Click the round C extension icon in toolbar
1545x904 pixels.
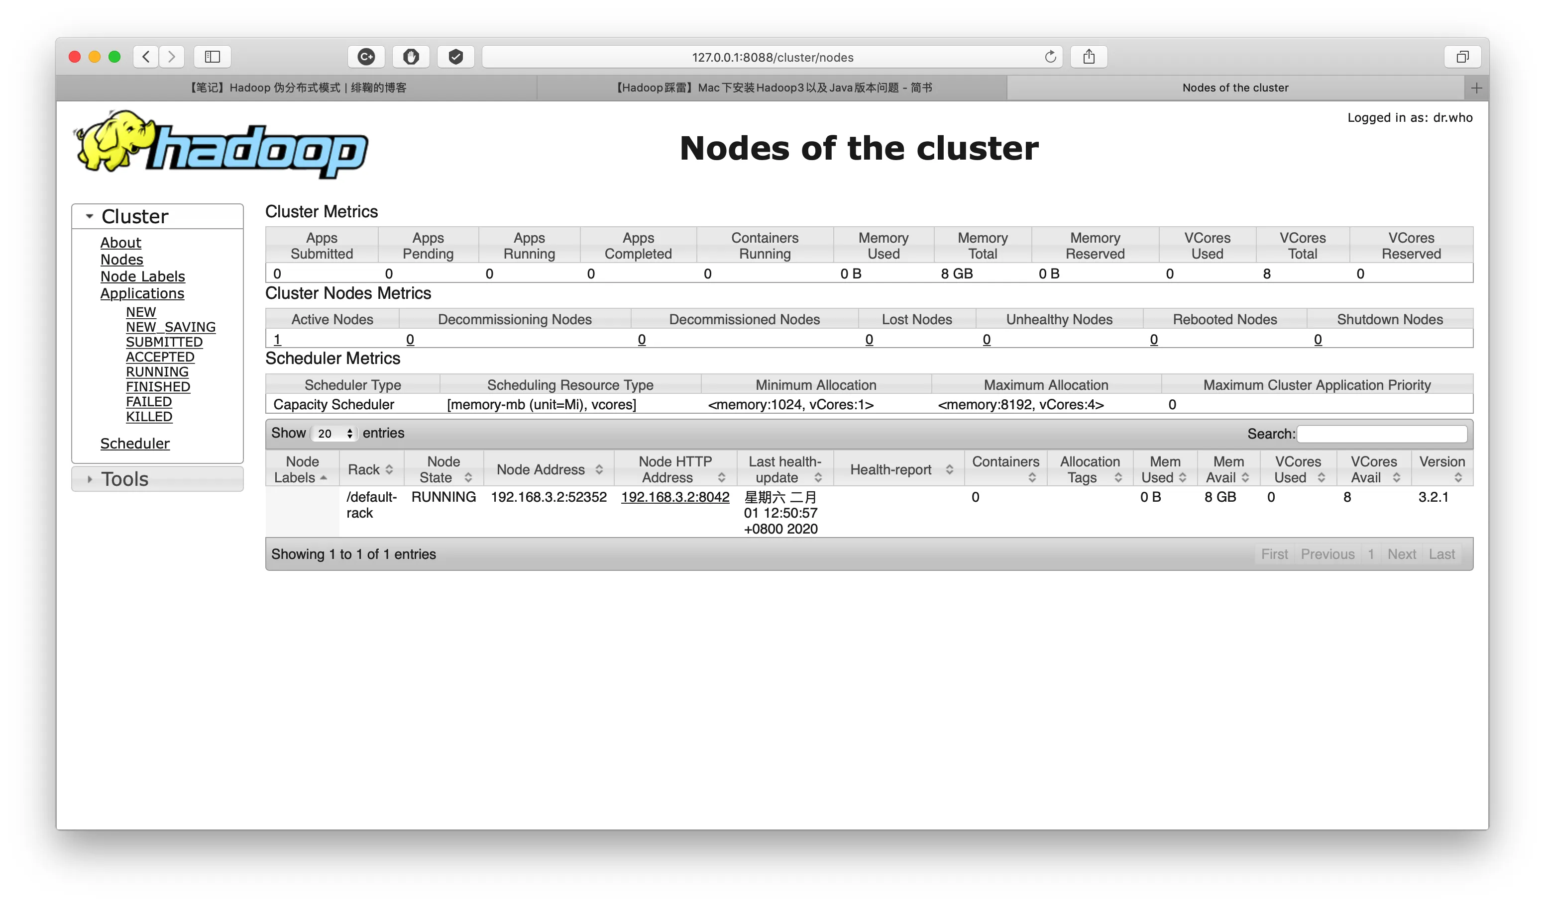(x=366, y=57)
